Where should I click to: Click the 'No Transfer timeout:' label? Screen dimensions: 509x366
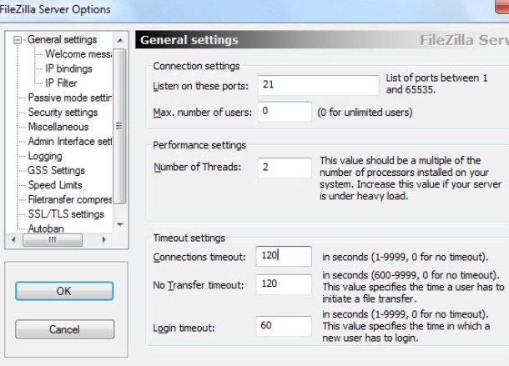tap(198, 285)
